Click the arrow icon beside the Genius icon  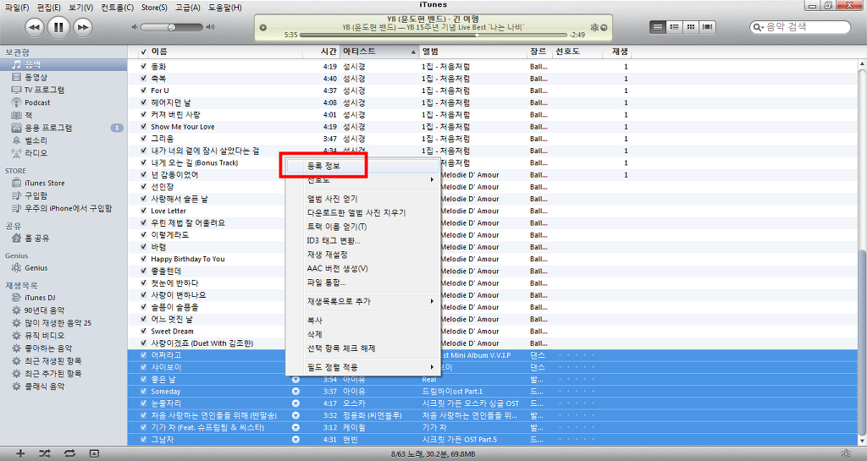tap(604, 28)
